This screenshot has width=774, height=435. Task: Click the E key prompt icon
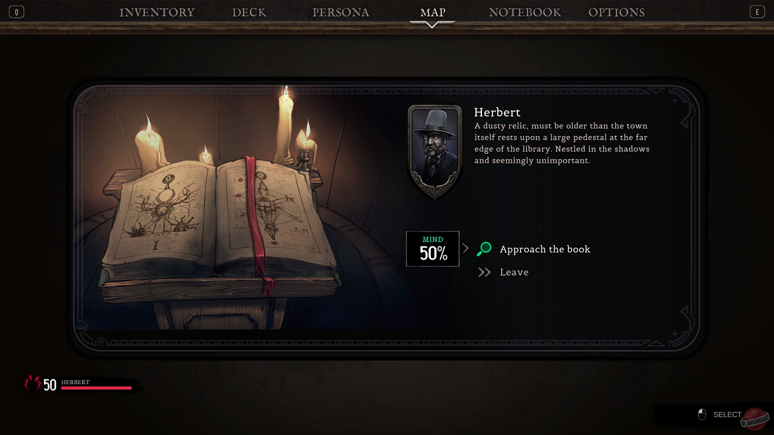coord(757,12)
